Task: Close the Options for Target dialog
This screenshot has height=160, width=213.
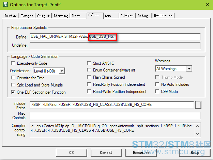Action: (x=208, y=4)
